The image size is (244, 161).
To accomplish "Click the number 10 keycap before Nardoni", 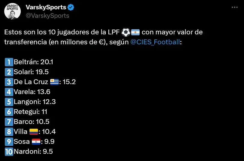I will (x=9, y=151).
